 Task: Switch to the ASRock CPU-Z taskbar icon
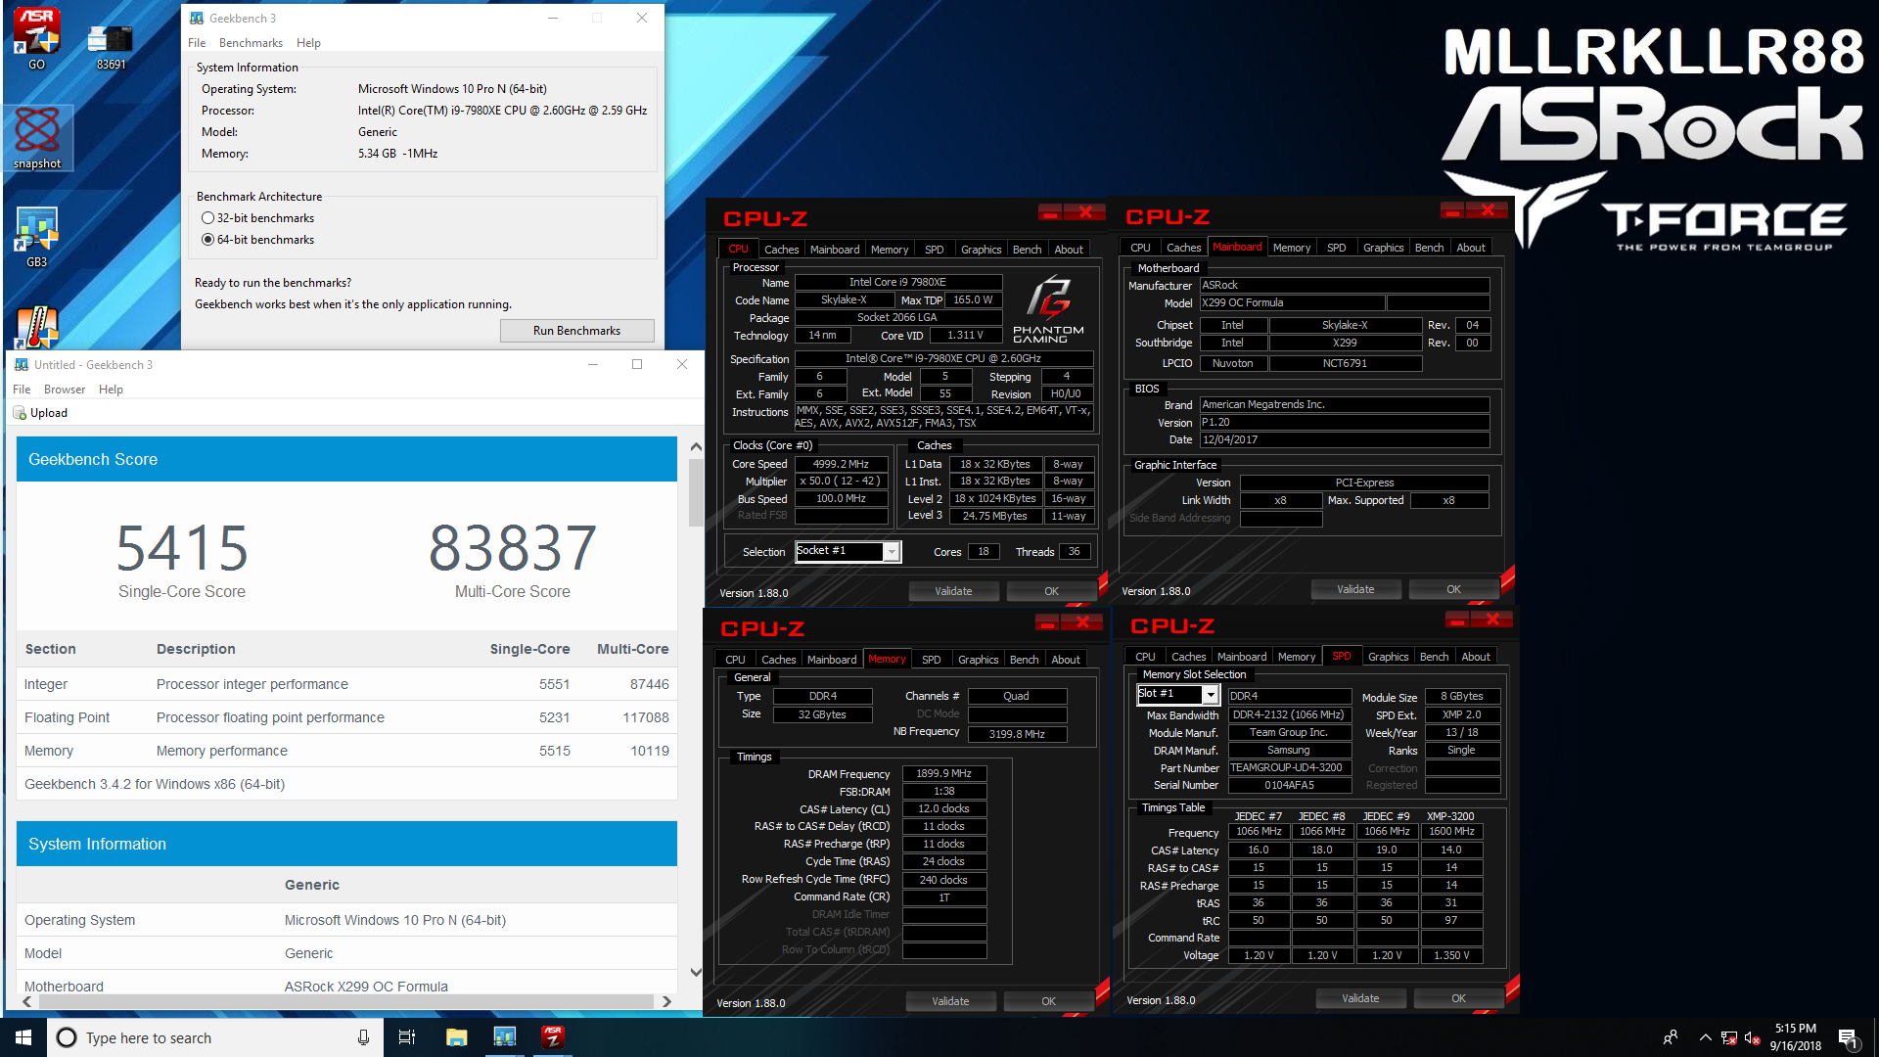(553, 1037)
